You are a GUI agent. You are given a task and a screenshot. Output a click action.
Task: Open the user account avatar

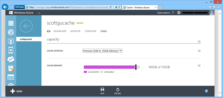(x=212, y=13)
